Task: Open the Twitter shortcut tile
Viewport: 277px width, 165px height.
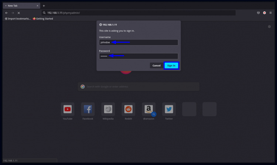Action: tap(169, 109)
